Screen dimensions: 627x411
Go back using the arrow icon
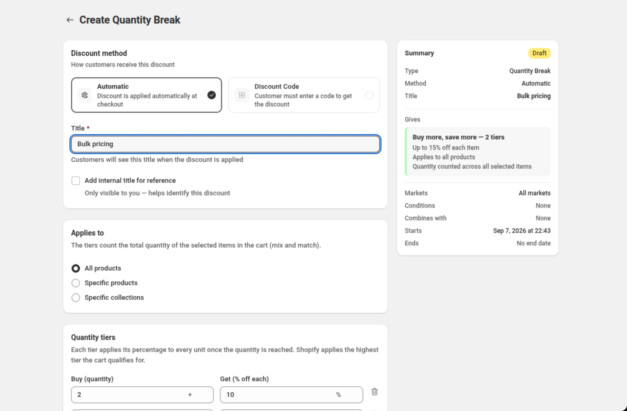click(70, 20)
